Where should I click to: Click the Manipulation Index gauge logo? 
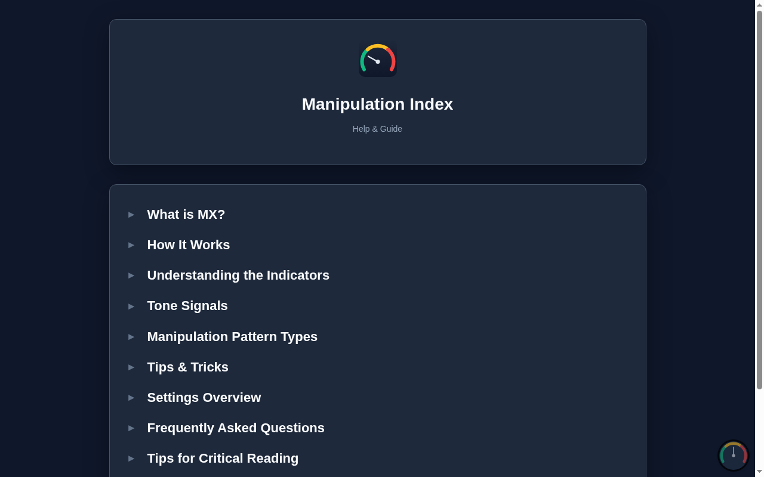tap(377, 60)
